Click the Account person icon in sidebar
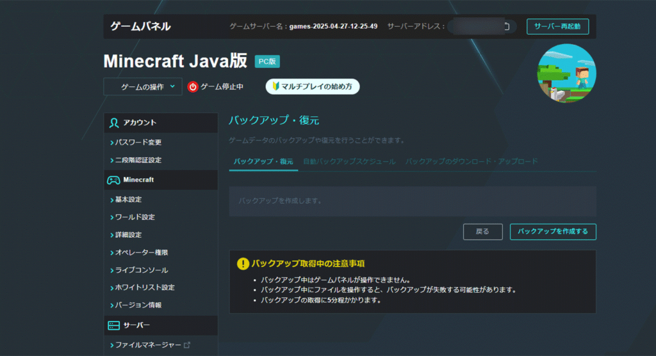 point(114,123)
